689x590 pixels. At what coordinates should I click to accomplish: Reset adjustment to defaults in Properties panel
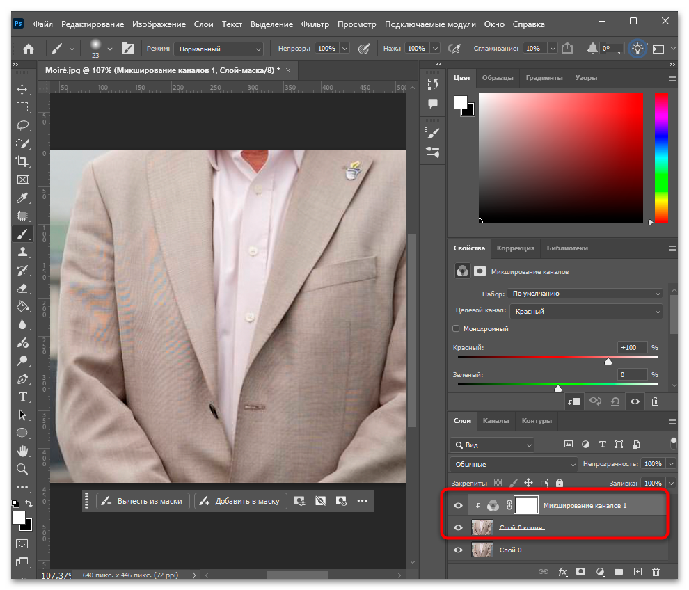[x=615, y=401]
